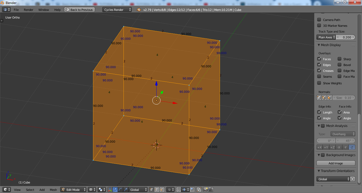Image resolution: width=362 pixels, height=193 pixels.
Task: Toggle proportional editing icon in the header
Action: coord(170,190)
